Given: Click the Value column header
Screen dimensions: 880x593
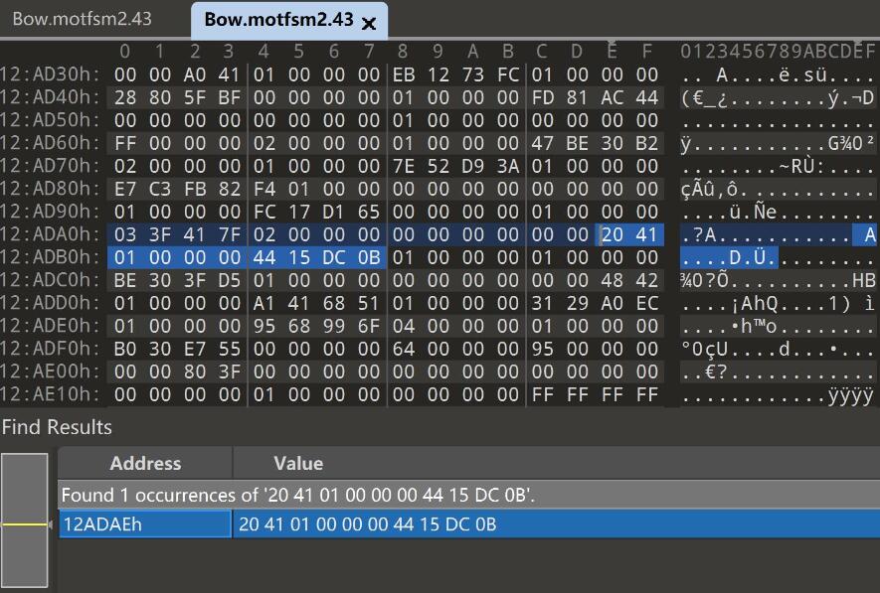Looking at the screenshot, I should pos(298,464).
